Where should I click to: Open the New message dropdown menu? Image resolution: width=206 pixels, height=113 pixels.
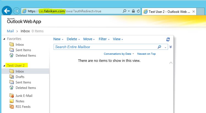[58, 39]
